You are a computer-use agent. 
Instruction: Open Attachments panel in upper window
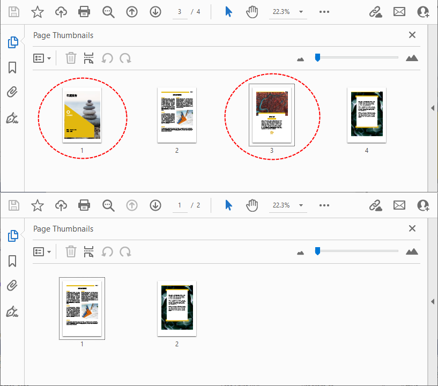[12, 92]
